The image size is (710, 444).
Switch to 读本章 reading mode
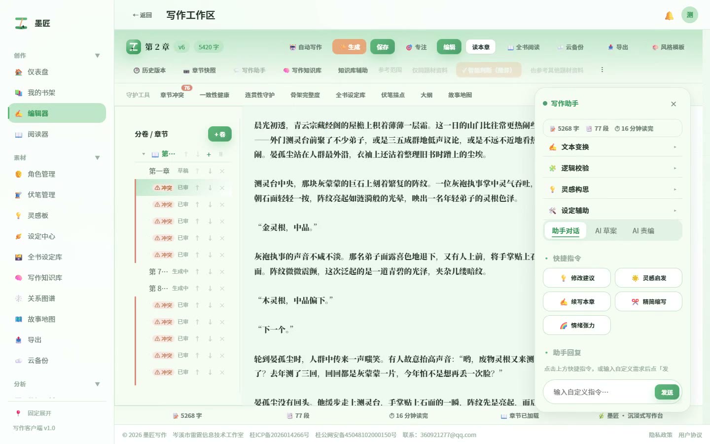(x=481, y=47)
